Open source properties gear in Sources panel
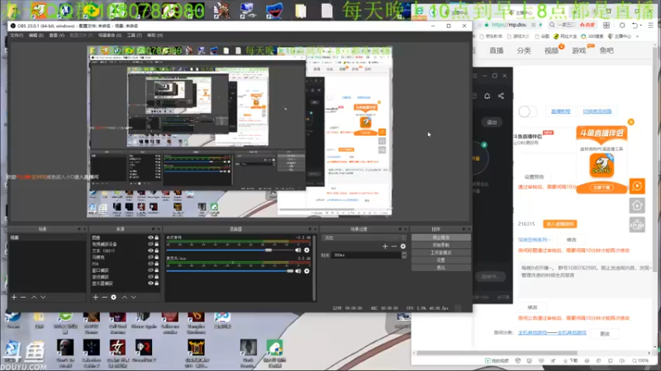Viewport: 661px width, 371px height. pyautogui.click(x=114, y=297)
